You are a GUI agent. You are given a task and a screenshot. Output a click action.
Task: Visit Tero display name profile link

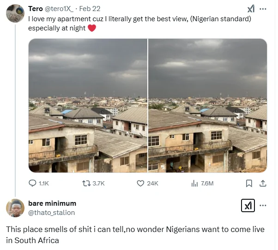[x=35, y=9]
